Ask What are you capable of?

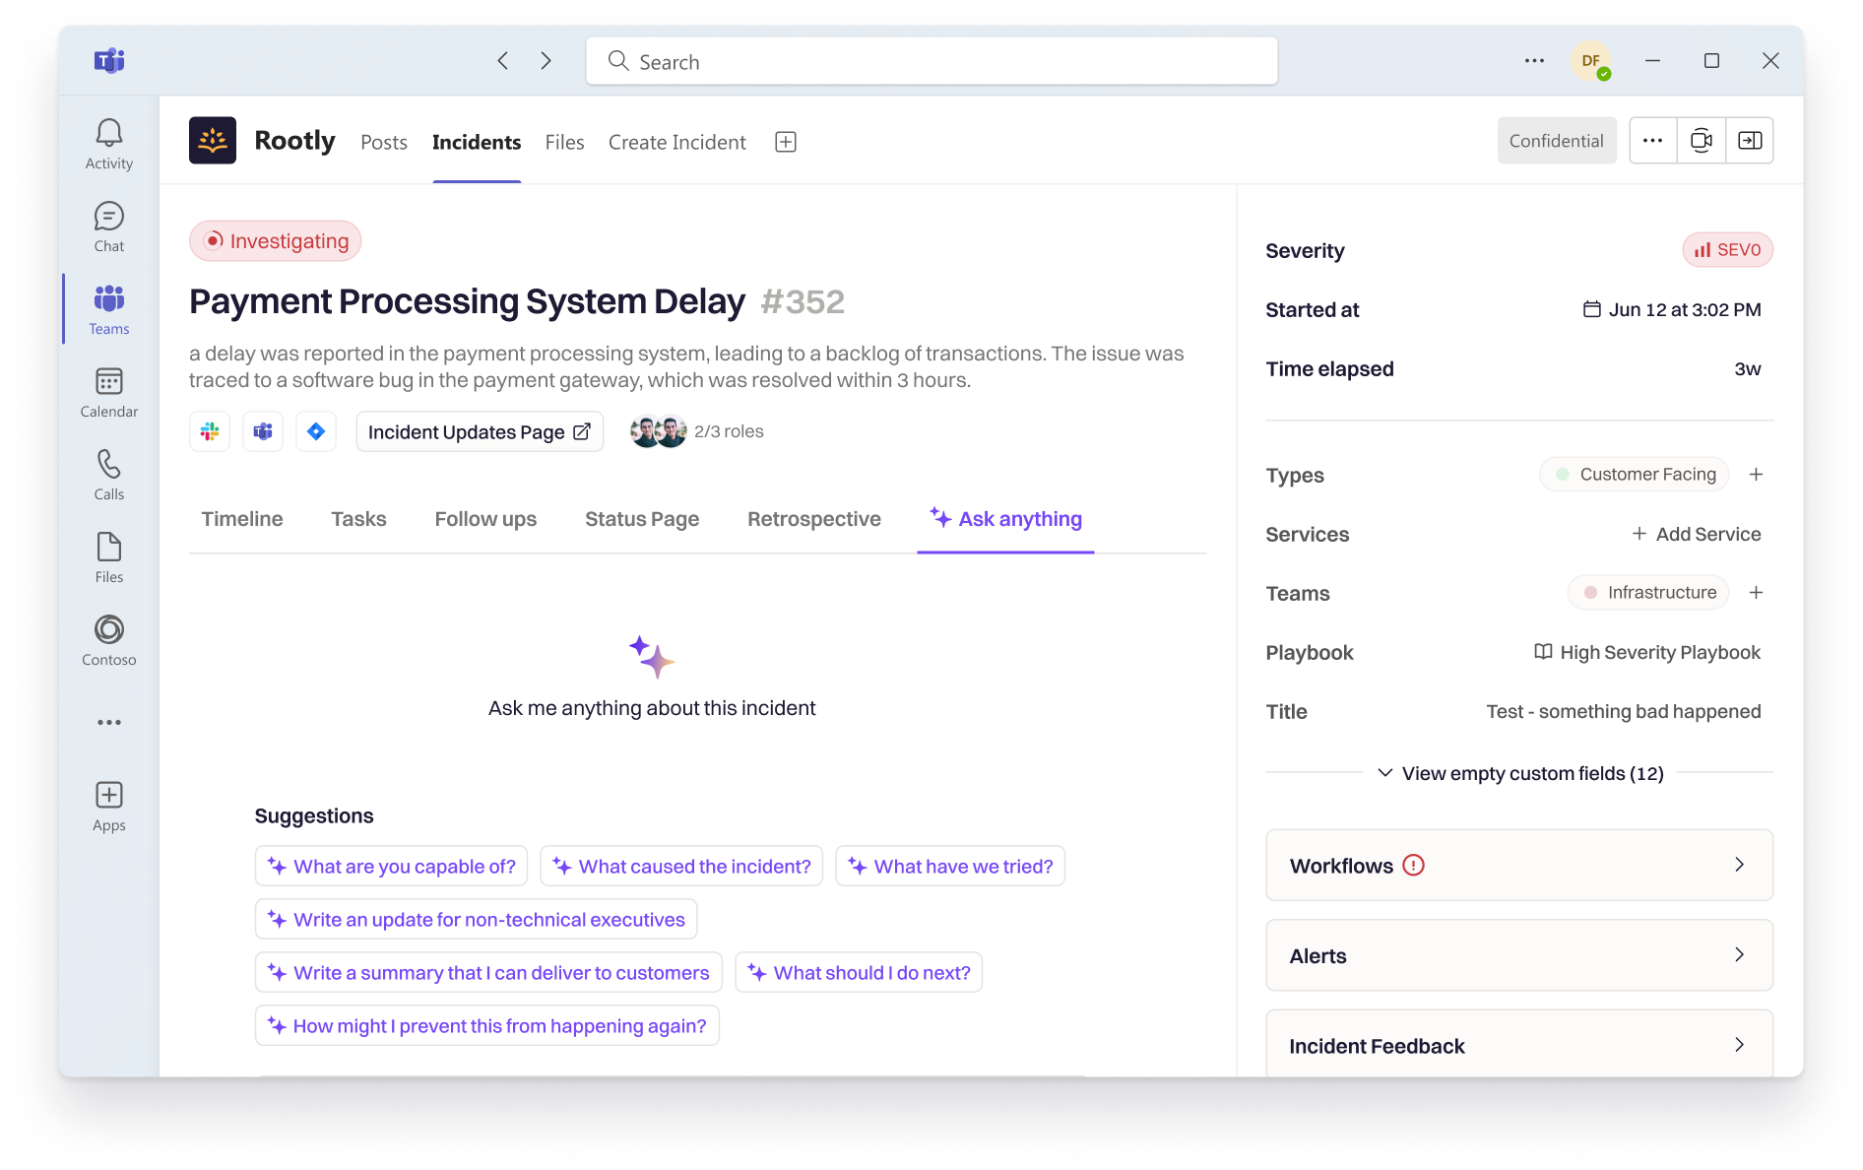tap(391, 866)
